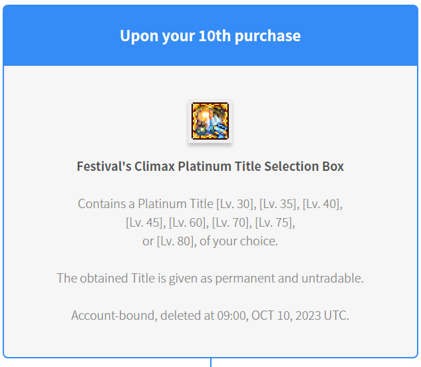Viewport: 421px width, 367px height.
Task: Click the [Lv. 40] level text
Action: (x=323, y=203)
